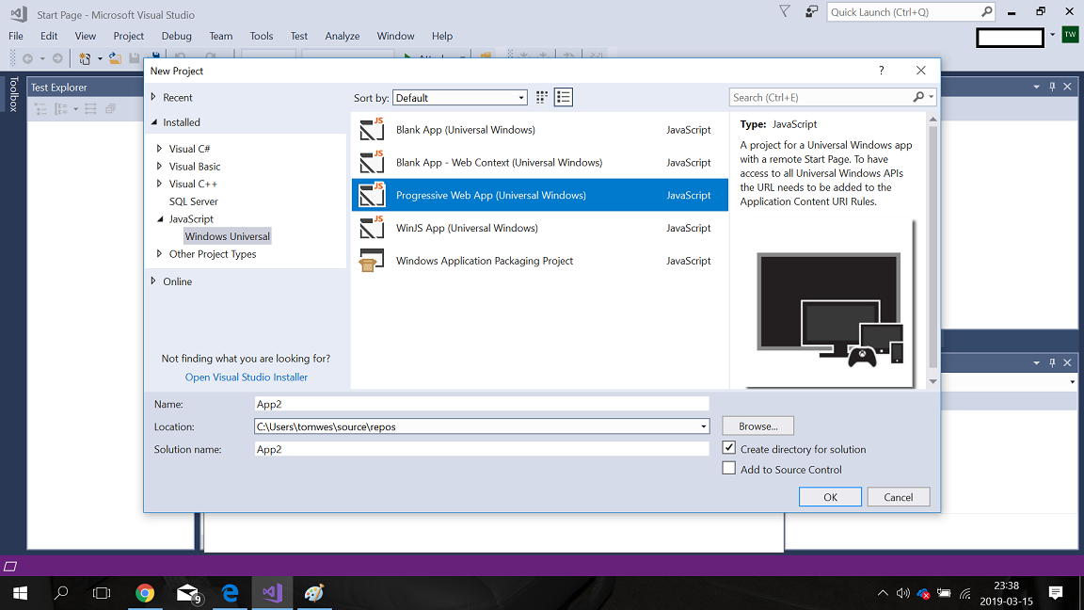
Task: Click the Navigate Backward toolbar arrow
Action: (27, 58)
